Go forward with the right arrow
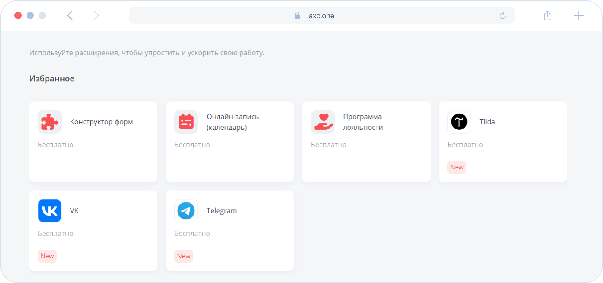Image resolution: width=603 pixels, height=283 pixels. (96, 15)
